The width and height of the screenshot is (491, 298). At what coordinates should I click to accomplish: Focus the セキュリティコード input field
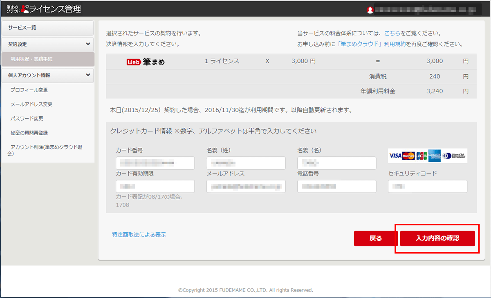point(428,187)
